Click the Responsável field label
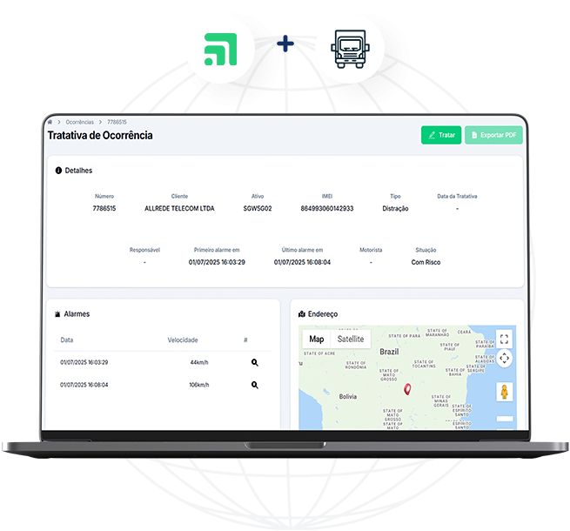This screenshot has width=570, height=531. tap(144, 250)
